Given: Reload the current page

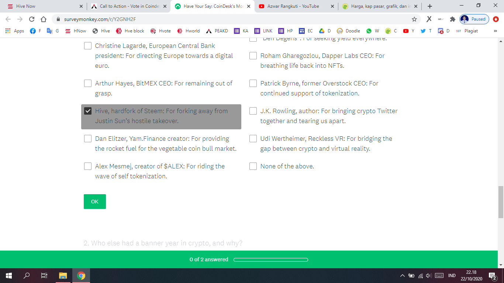Looking at the screenshot, I should click(32, 19).
